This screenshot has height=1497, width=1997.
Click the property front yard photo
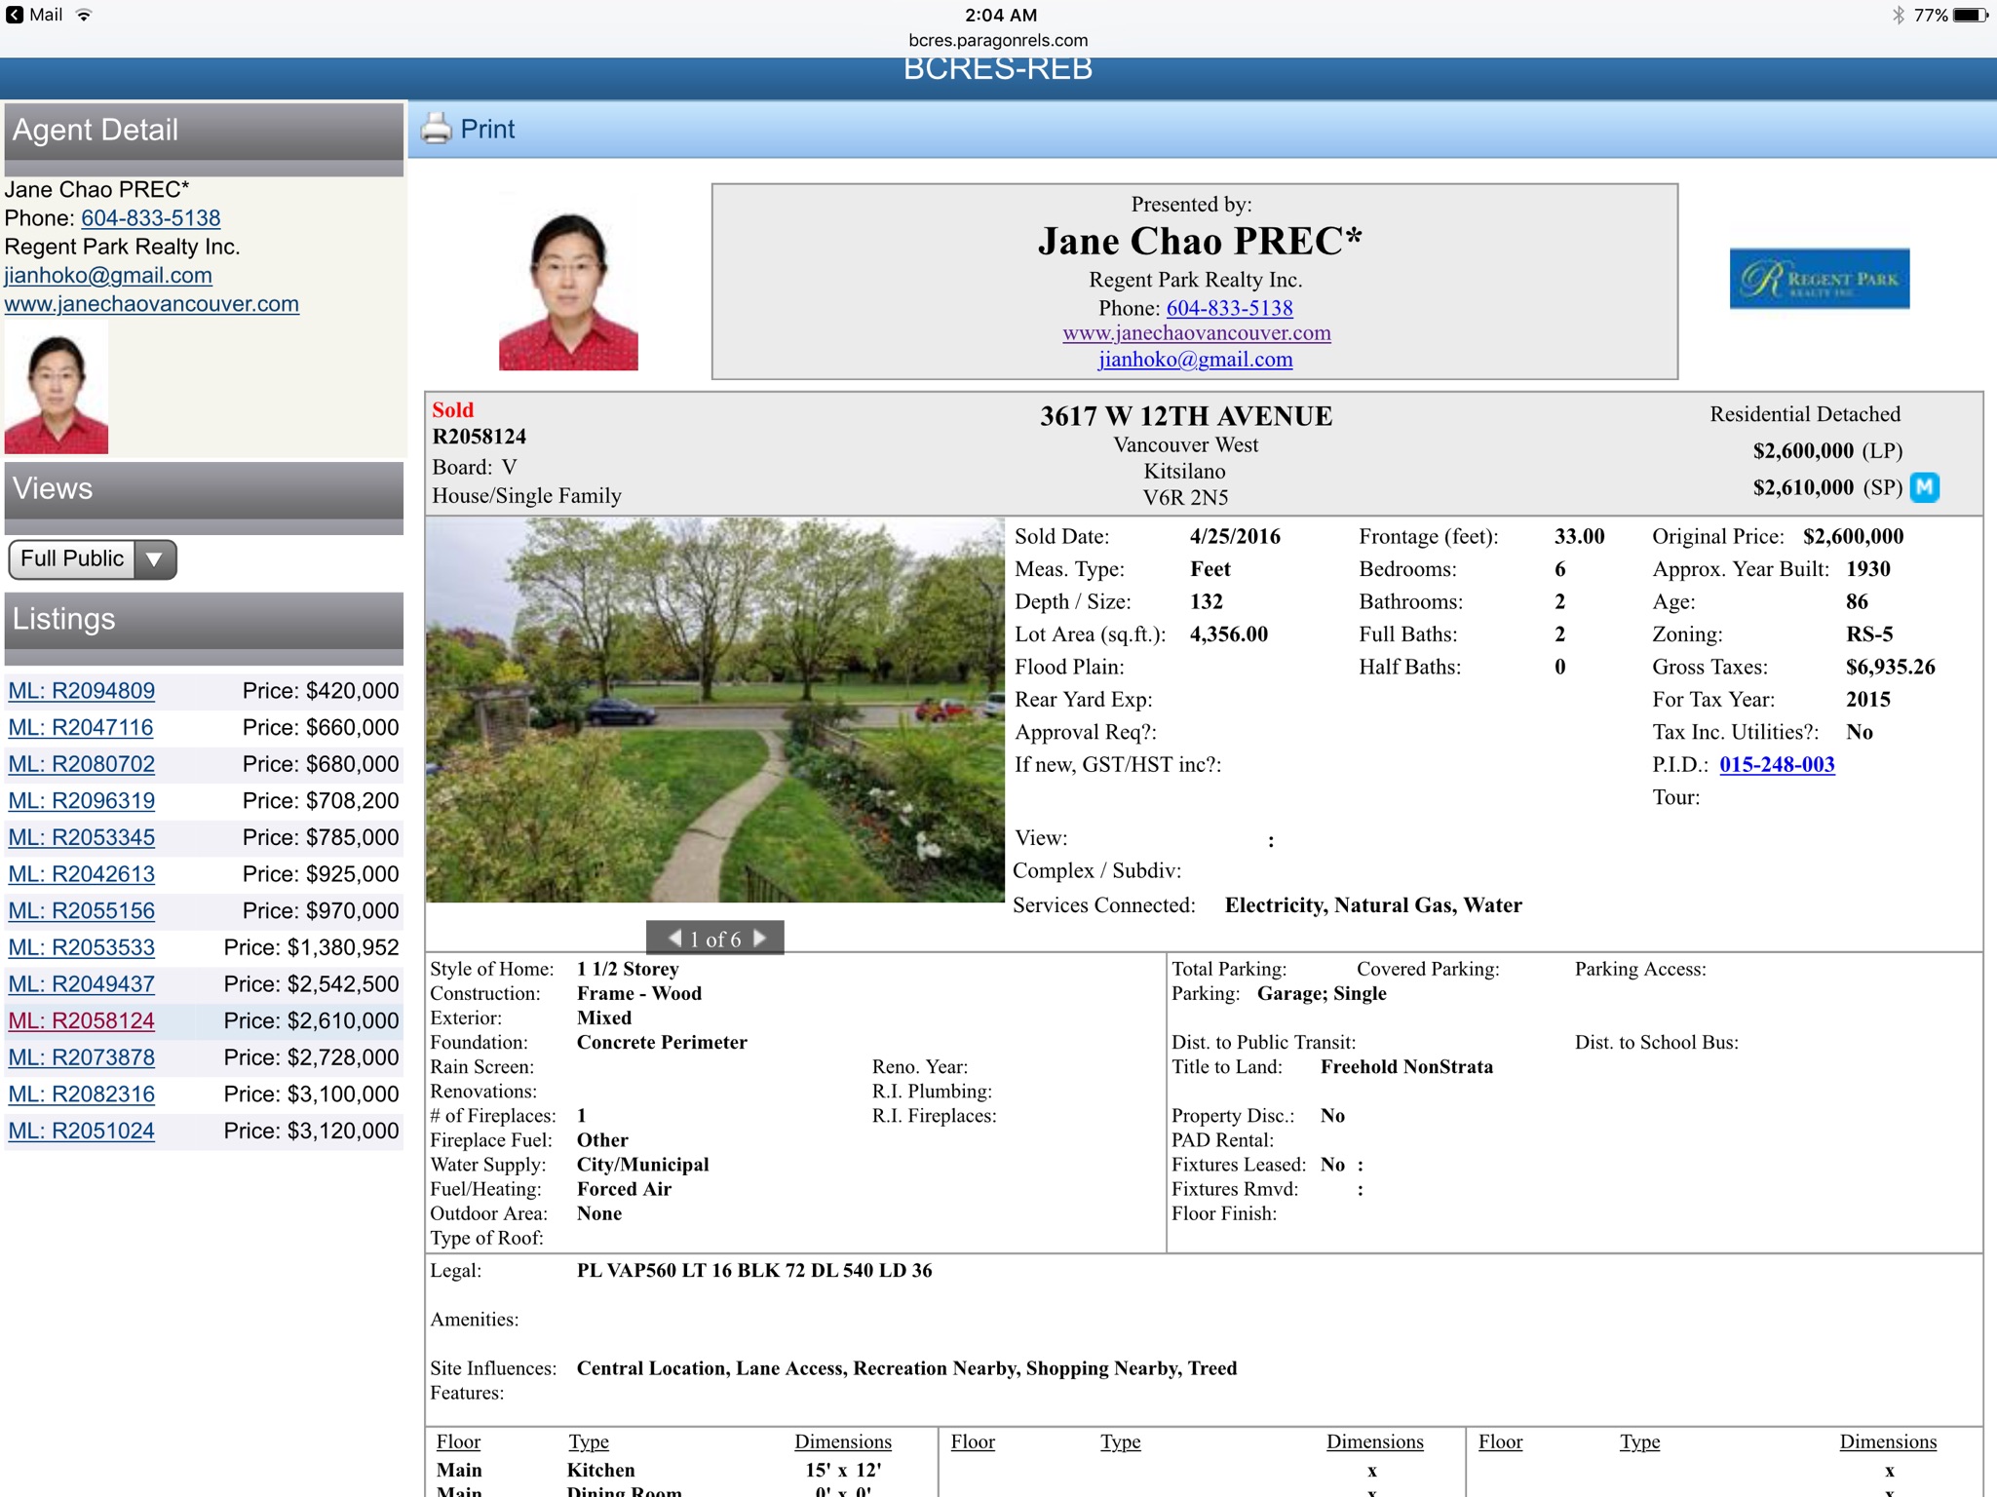(714, 710)
